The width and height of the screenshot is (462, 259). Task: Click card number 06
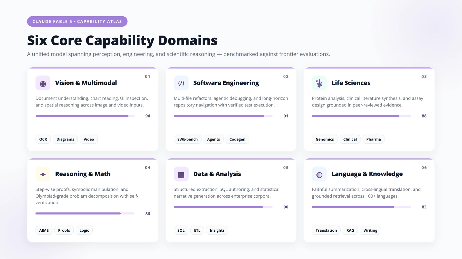424,168
